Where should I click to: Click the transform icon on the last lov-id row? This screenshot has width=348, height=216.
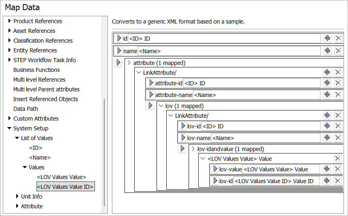click(327, 181)
